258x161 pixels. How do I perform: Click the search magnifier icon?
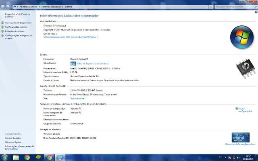[x=256, y=7]
